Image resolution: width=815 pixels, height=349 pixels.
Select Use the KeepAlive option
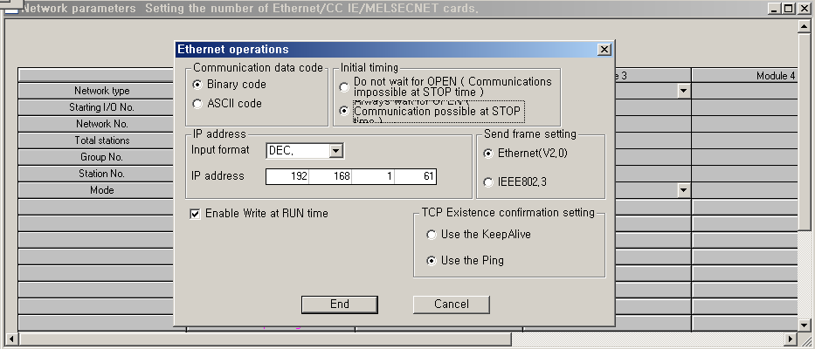point(431,235)
